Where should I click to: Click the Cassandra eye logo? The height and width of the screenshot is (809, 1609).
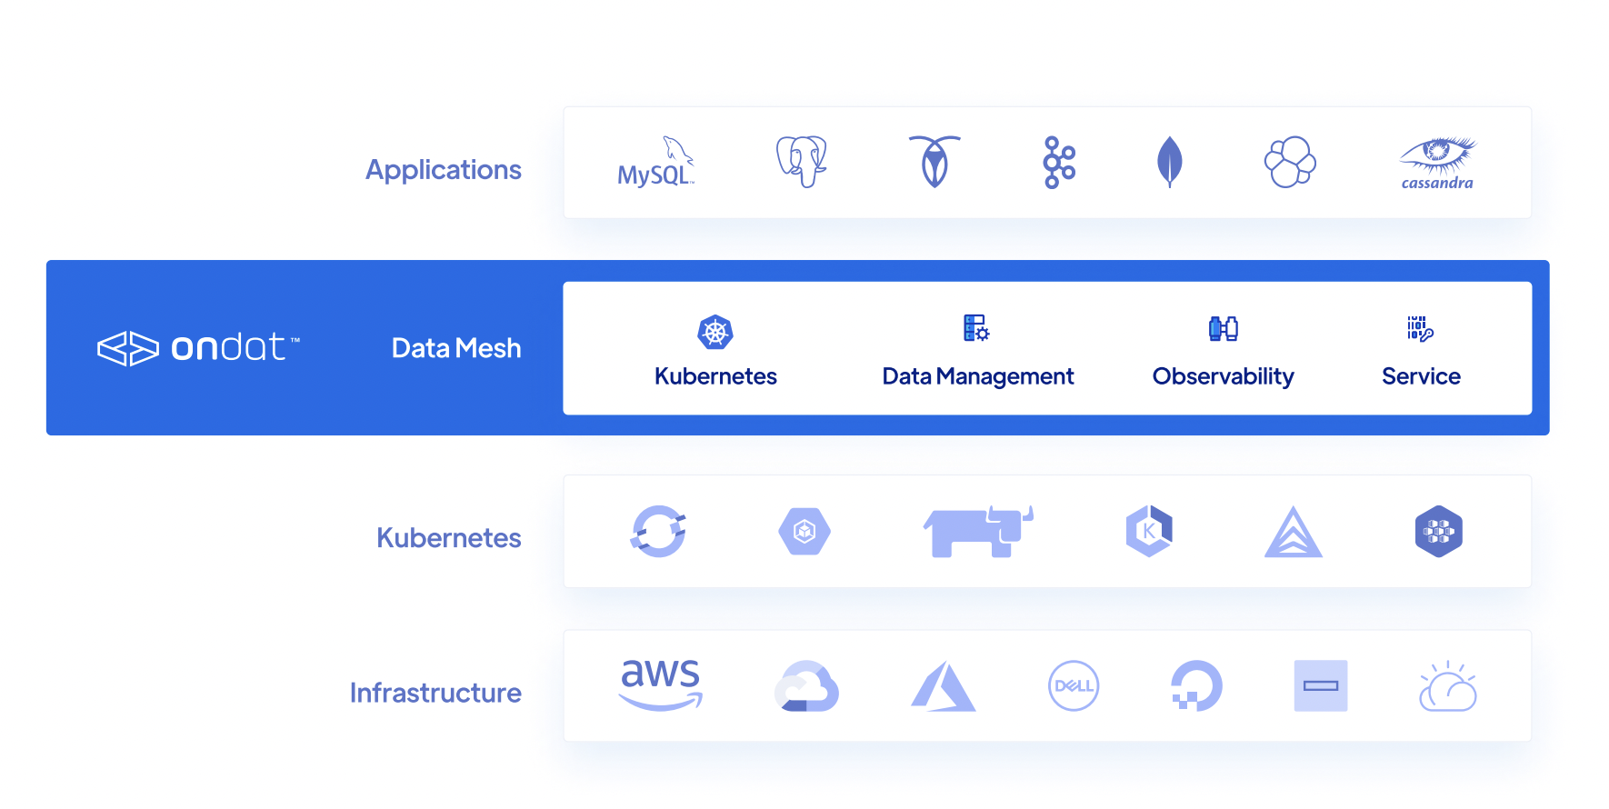(1437, 164)
